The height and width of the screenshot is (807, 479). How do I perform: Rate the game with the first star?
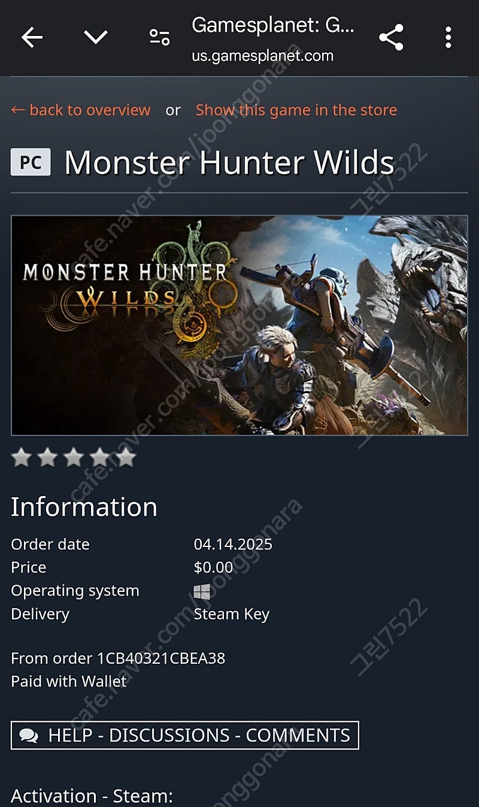point(21,458)
